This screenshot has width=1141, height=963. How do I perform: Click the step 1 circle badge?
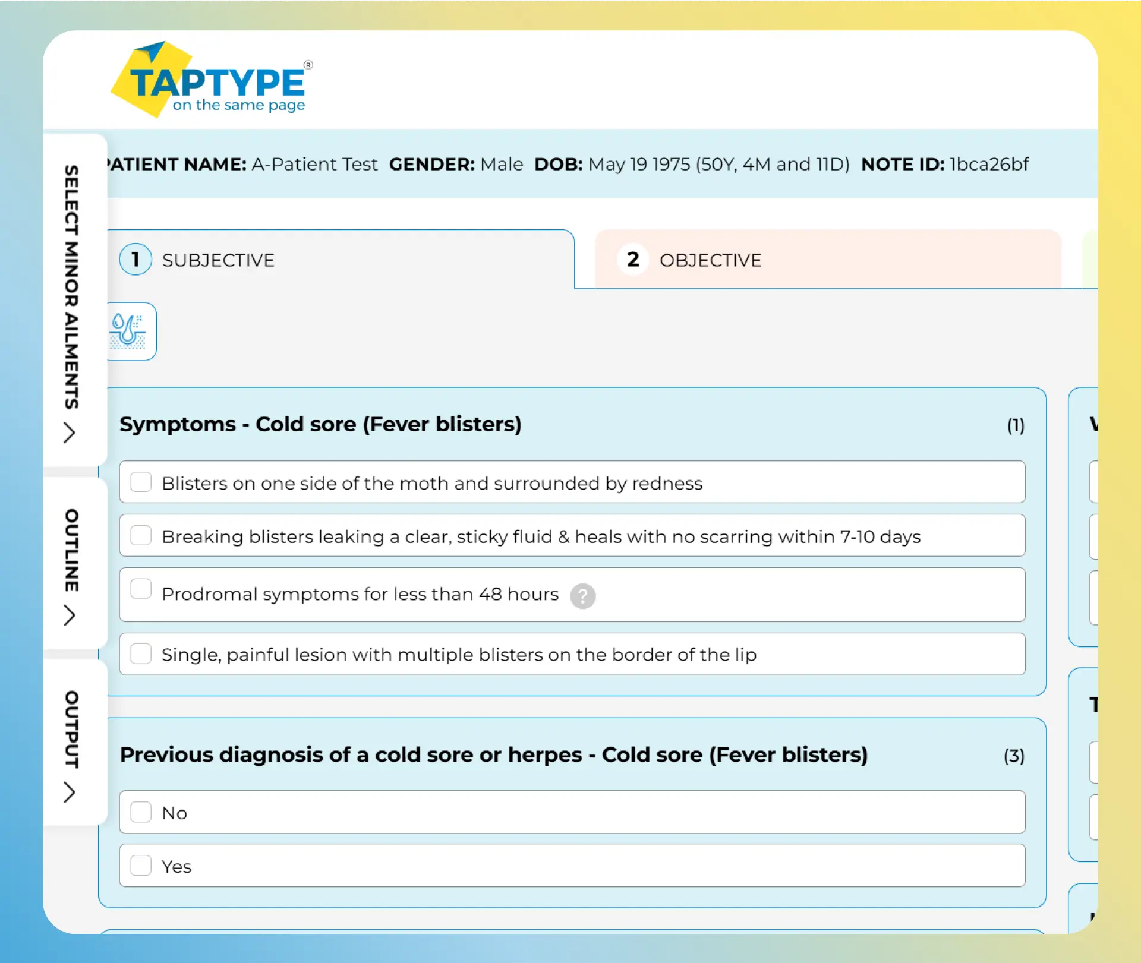click(x=135, y=260)
